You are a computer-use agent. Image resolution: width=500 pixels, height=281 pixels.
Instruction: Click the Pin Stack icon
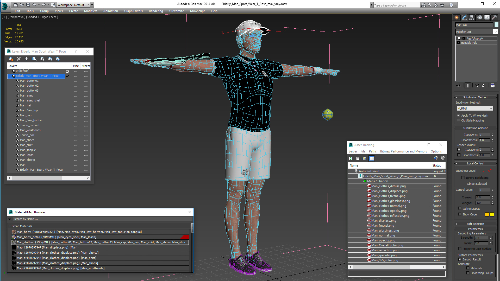459,85
